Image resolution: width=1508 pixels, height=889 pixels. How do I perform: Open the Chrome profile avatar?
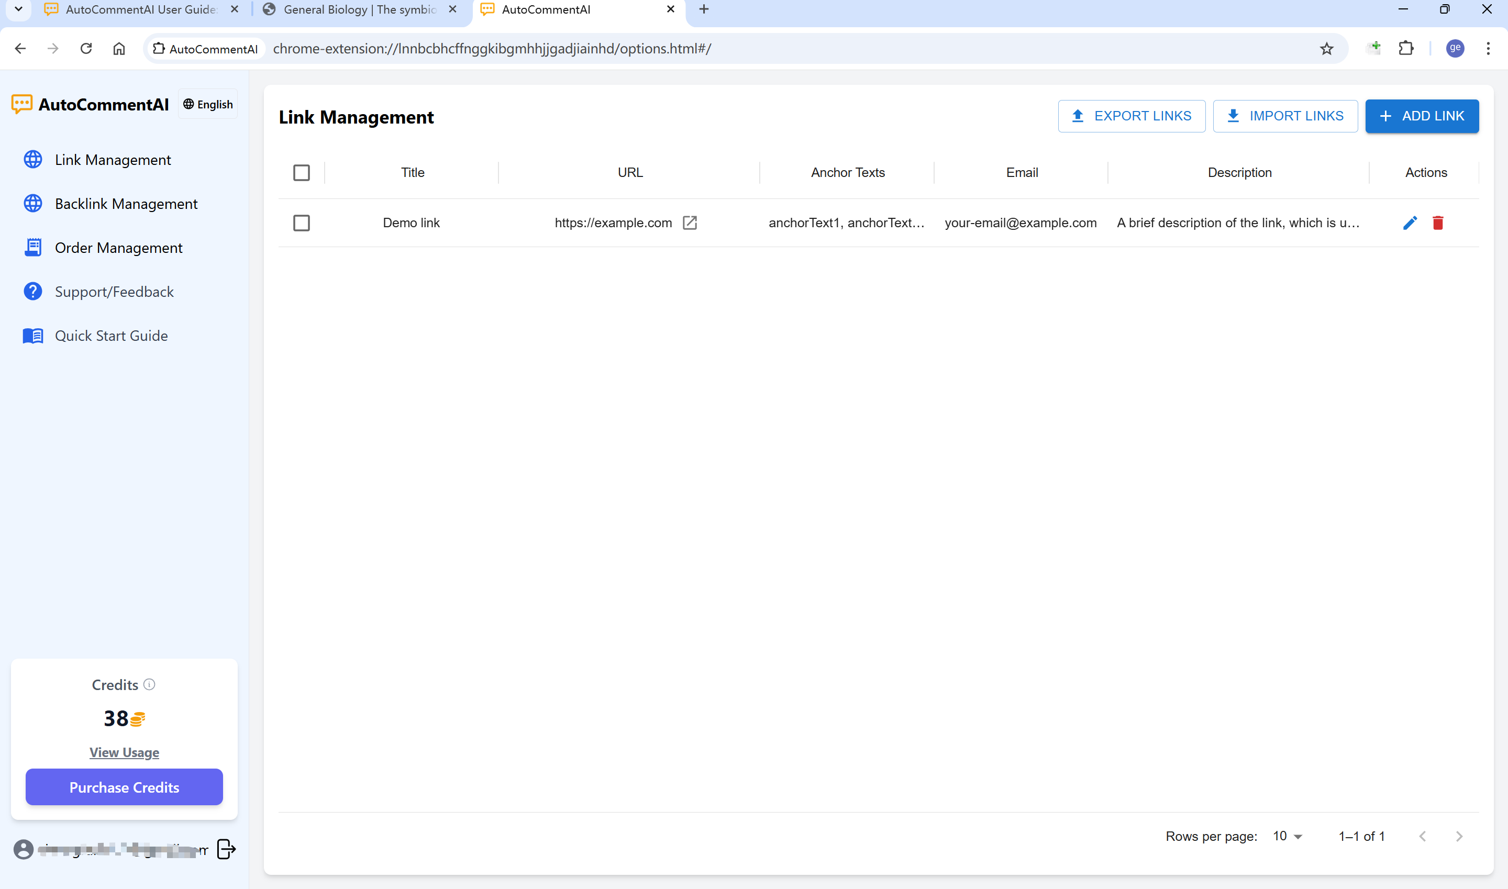pos(1455,48)
